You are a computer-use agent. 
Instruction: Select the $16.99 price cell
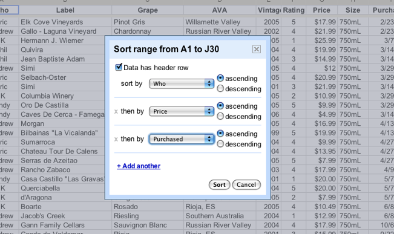click(321, 123)
